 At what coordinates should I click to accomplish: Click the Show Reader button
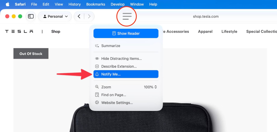pyautogui.click(x=126, y=33)
